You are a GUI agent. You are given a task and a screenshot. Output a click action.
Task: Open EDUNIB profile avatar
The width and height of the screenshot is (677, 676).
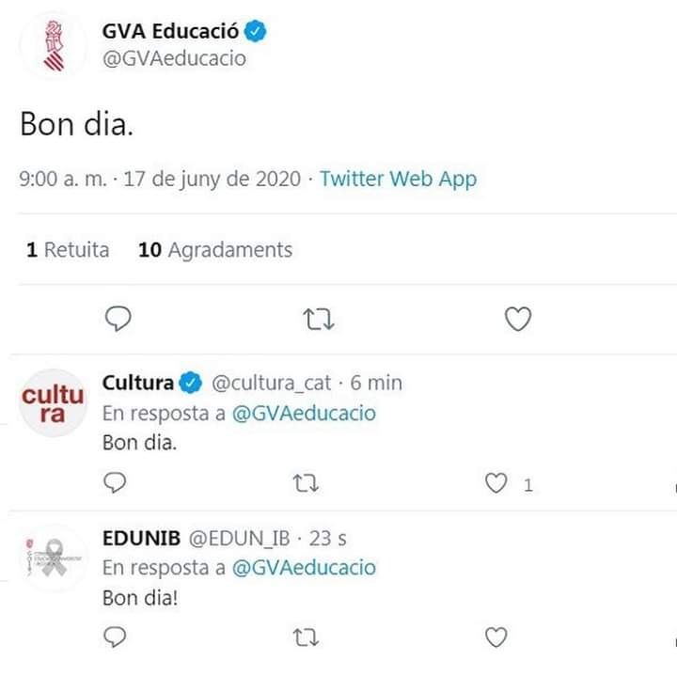point(54,558)
